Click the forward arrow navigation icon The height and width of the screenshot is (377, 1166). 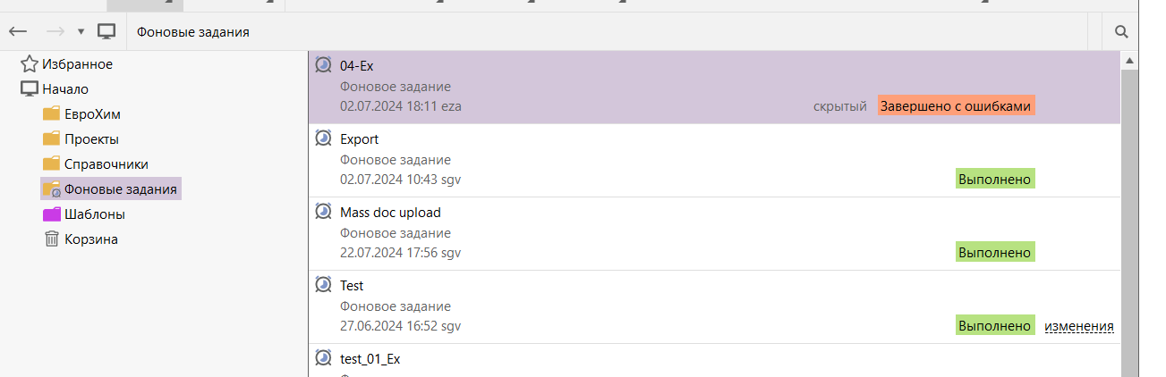click(55, 32)
